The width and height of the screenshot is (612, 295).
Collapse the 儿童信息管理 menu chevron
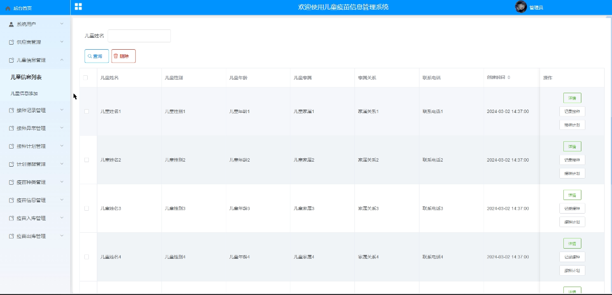tap(62, 60)
